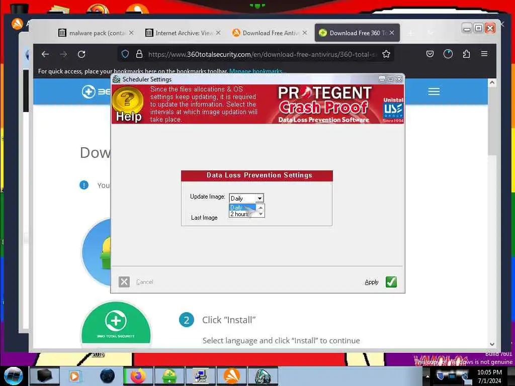
Task: Click the down arrow of the dropdown list scrollbar
Action: 261,214
